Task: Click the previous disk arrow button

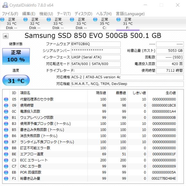Action: coord(6,36)
